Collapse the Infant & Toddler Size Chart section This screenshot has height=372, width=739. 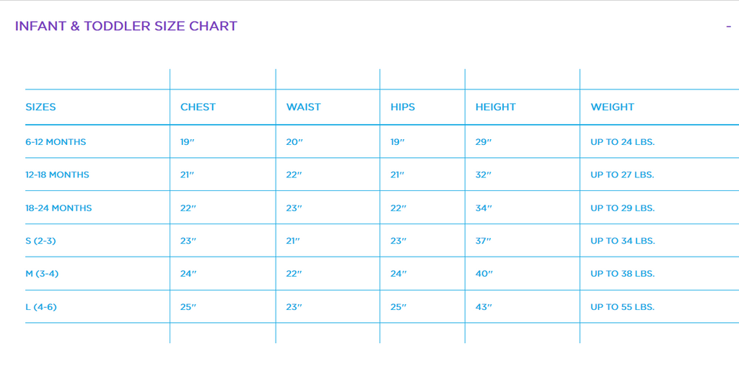[x=728, y=27]
